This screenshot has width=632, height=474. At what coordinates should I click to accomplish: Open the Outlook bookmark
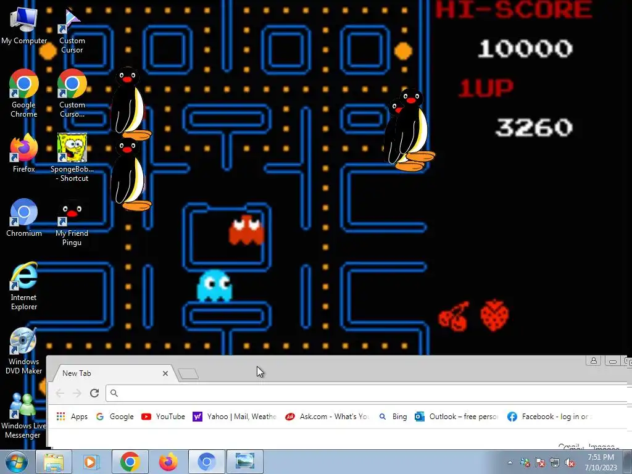tap(457, 417)
